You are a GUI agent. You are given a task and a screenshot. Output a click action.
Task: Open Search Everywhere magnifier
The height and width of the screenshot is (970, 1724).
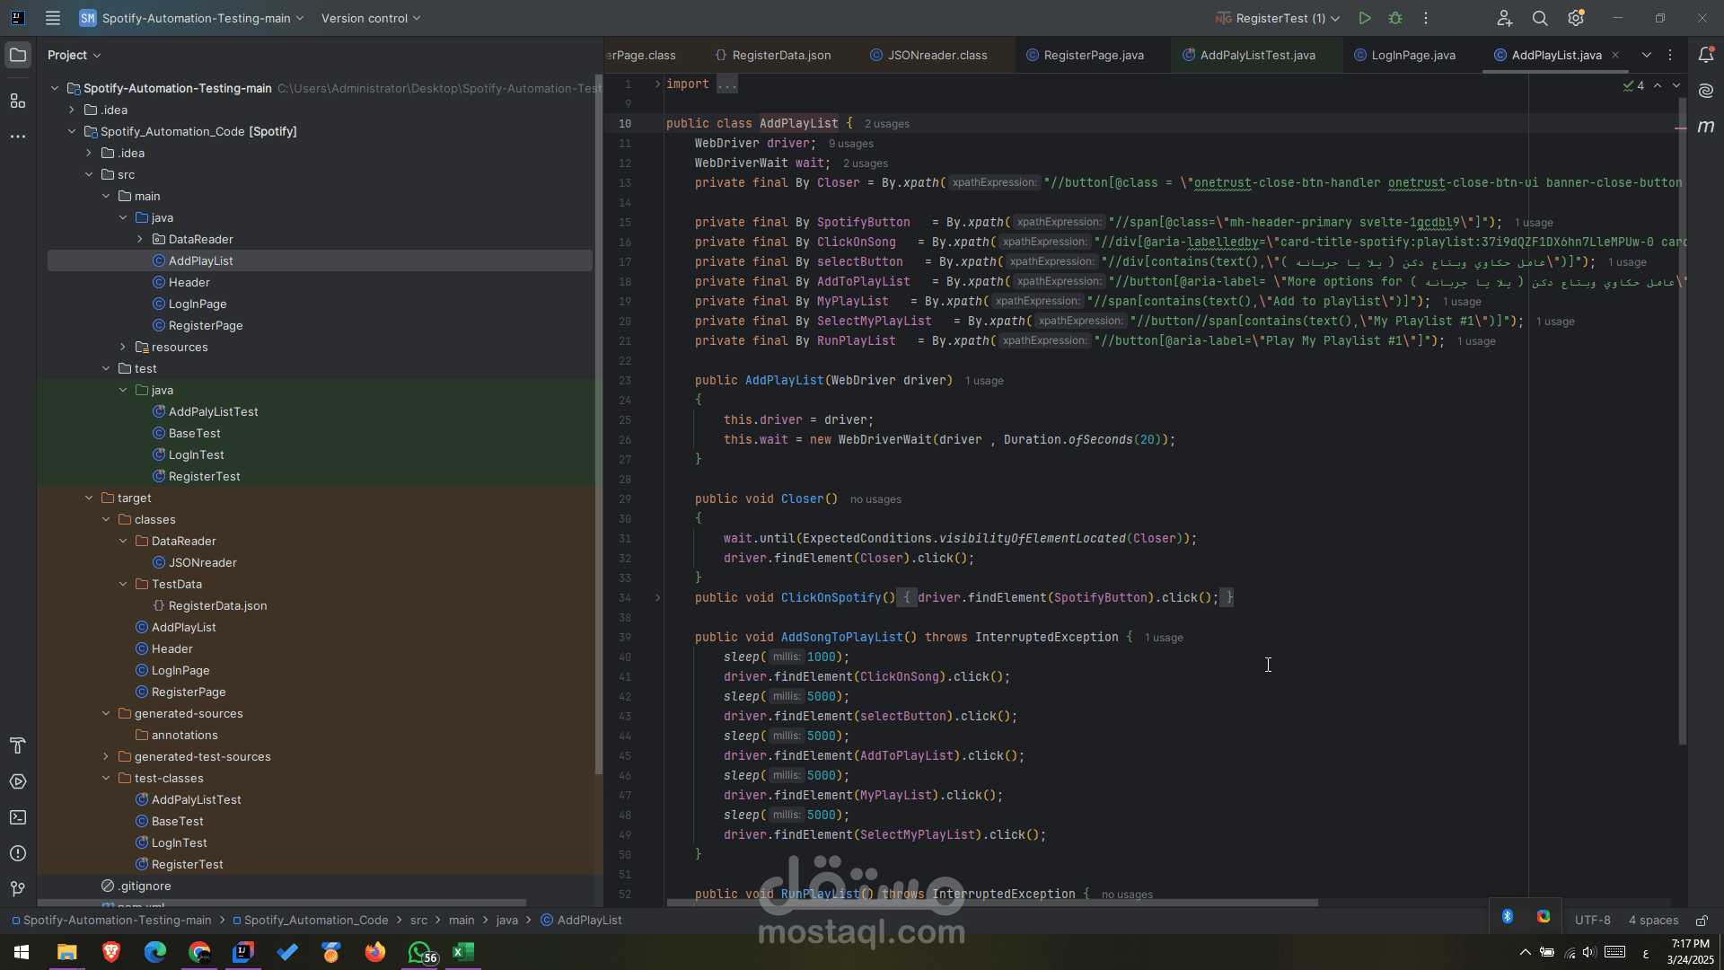pyautogui.click(x=1540, y=18)
